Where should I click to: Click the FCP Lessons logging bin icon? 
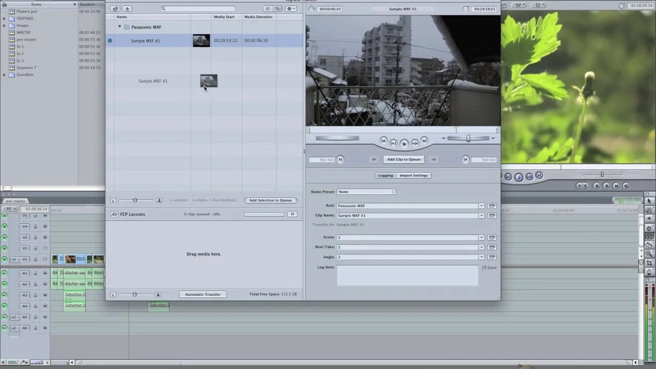click(114, 214)
